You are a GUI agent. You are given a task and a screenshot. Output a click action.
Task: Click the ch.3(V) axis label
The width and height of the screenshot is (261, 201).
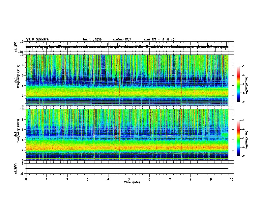click(x=16, y=168)
